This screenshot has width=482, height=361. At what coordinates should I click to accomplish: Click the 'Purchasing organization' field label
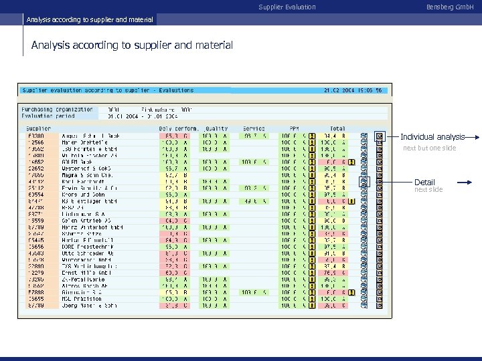[x=57, y=109]
